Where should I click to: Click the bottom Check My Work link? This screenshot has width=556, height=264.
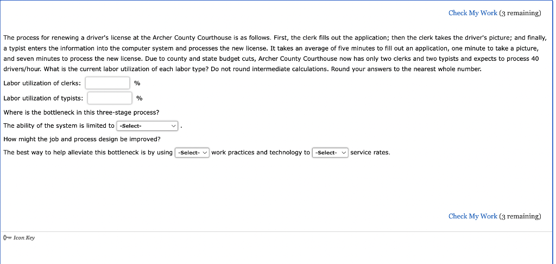click(473, 216)
